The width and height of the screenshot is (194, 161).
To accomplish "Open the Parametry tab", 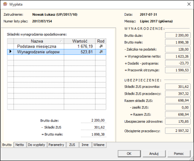I will 56,145.
